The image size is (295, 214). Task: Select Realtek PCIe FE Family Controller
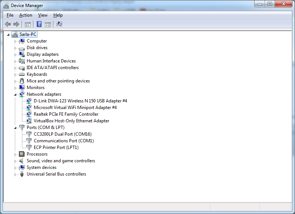coord(66,114)
